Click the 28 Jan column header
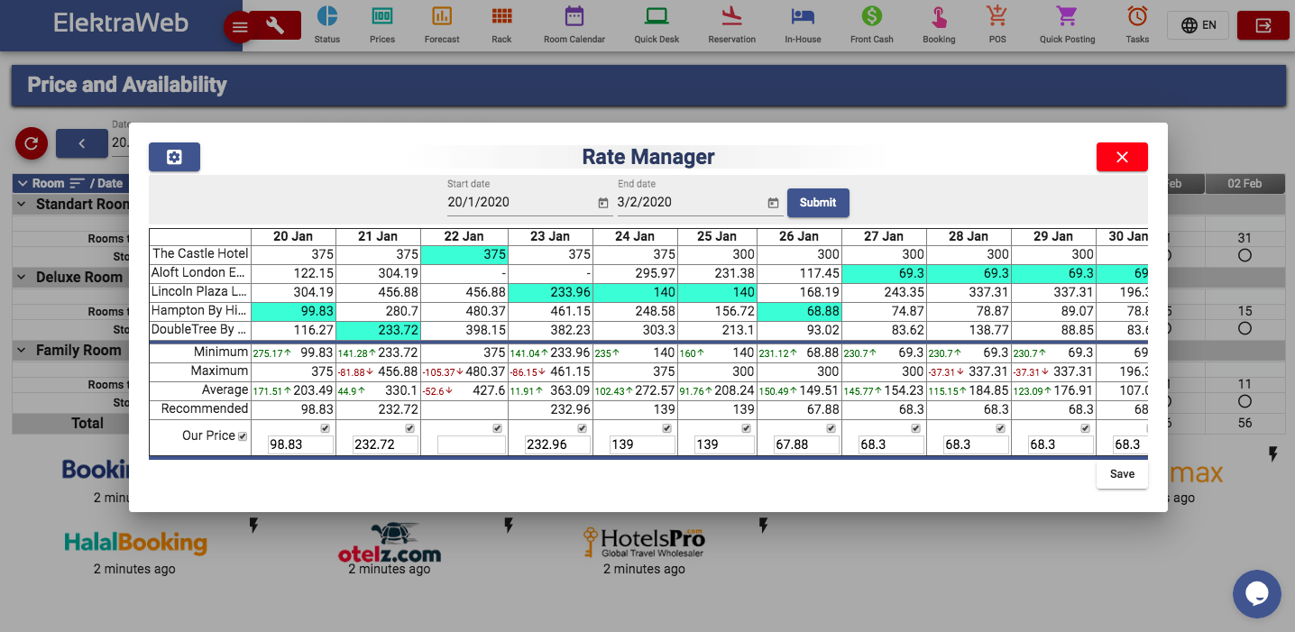Image resolution: width=1295 pixels, height=632 pixels. coord(968,236)
